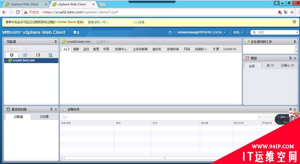Click the 不安全 security warning icon
The image size is (300, 164).
(26, 12)
